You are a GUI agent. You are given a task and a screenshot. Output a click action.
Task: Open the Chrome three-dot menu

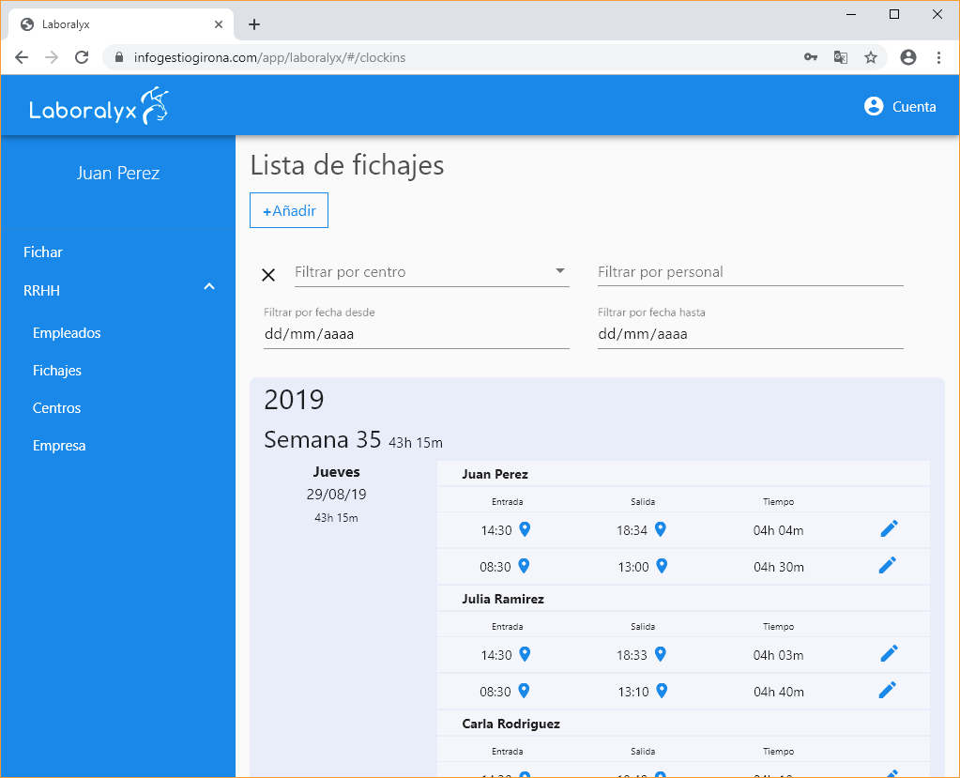pos(938,57)
